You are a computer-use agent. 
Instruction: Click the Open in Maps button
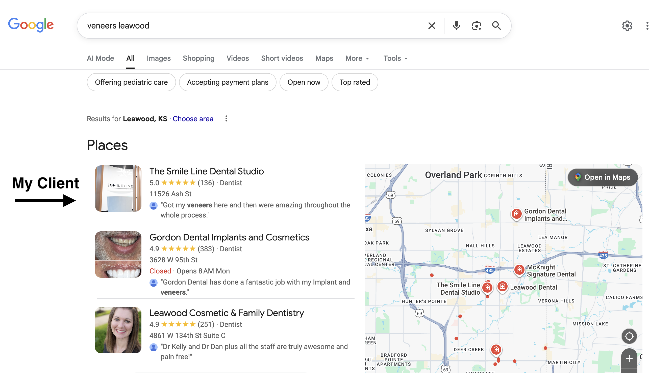pyautogui.click(x=603, y=177)
